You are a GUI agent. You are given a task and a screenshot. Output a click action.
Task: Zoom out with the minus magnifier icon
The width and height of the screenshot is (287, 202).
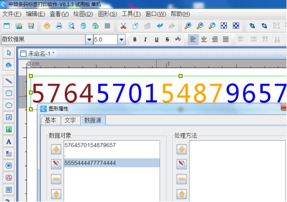200,25
